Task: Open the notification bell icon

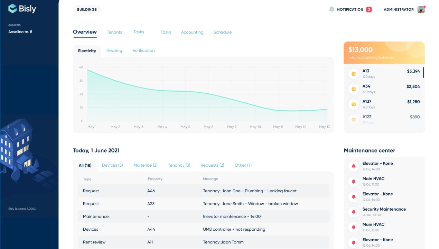Action: tap(332, 9)
